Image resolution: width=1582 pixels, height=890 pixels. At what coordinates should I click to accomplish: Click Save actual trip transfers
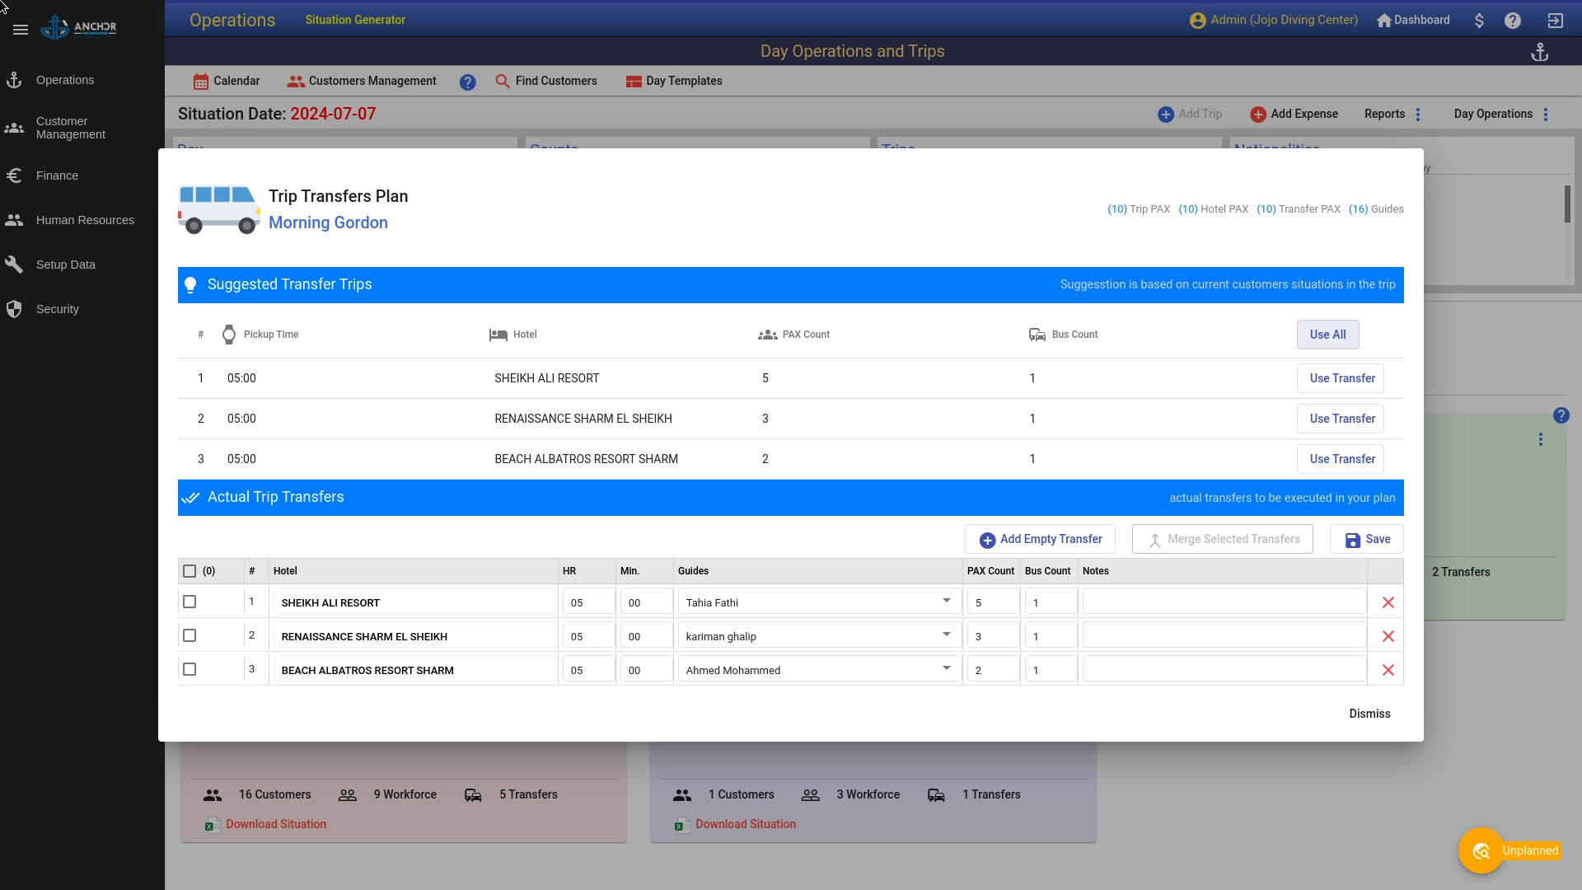point(1367,539)
